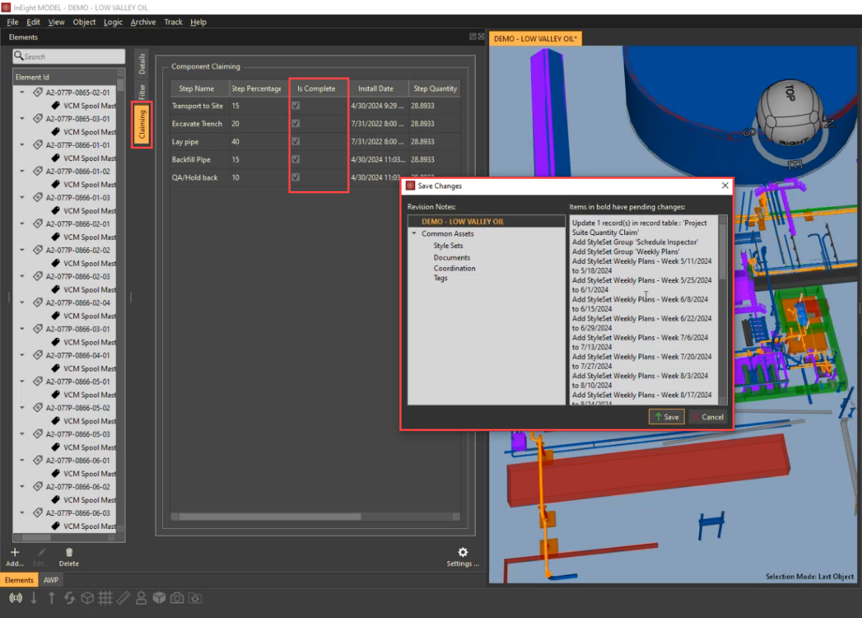Collapse element A2-077P-0865-02-01 in the tree
The image size is (862, 618).
pos(22,93)
